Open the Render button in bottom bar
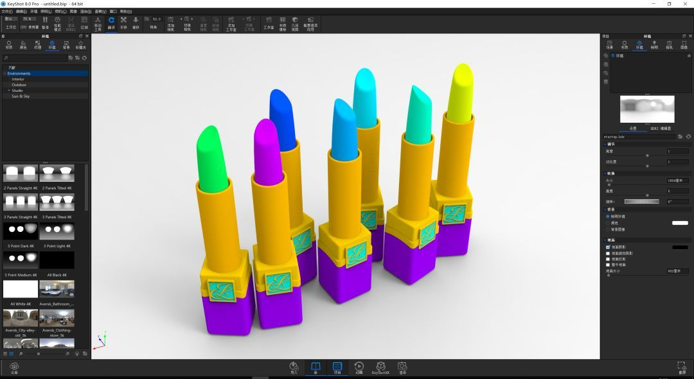 402,367
